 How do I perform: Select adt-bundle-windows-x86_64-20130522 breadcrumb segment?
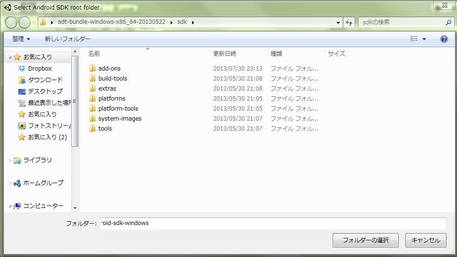(x=111, y=22)
